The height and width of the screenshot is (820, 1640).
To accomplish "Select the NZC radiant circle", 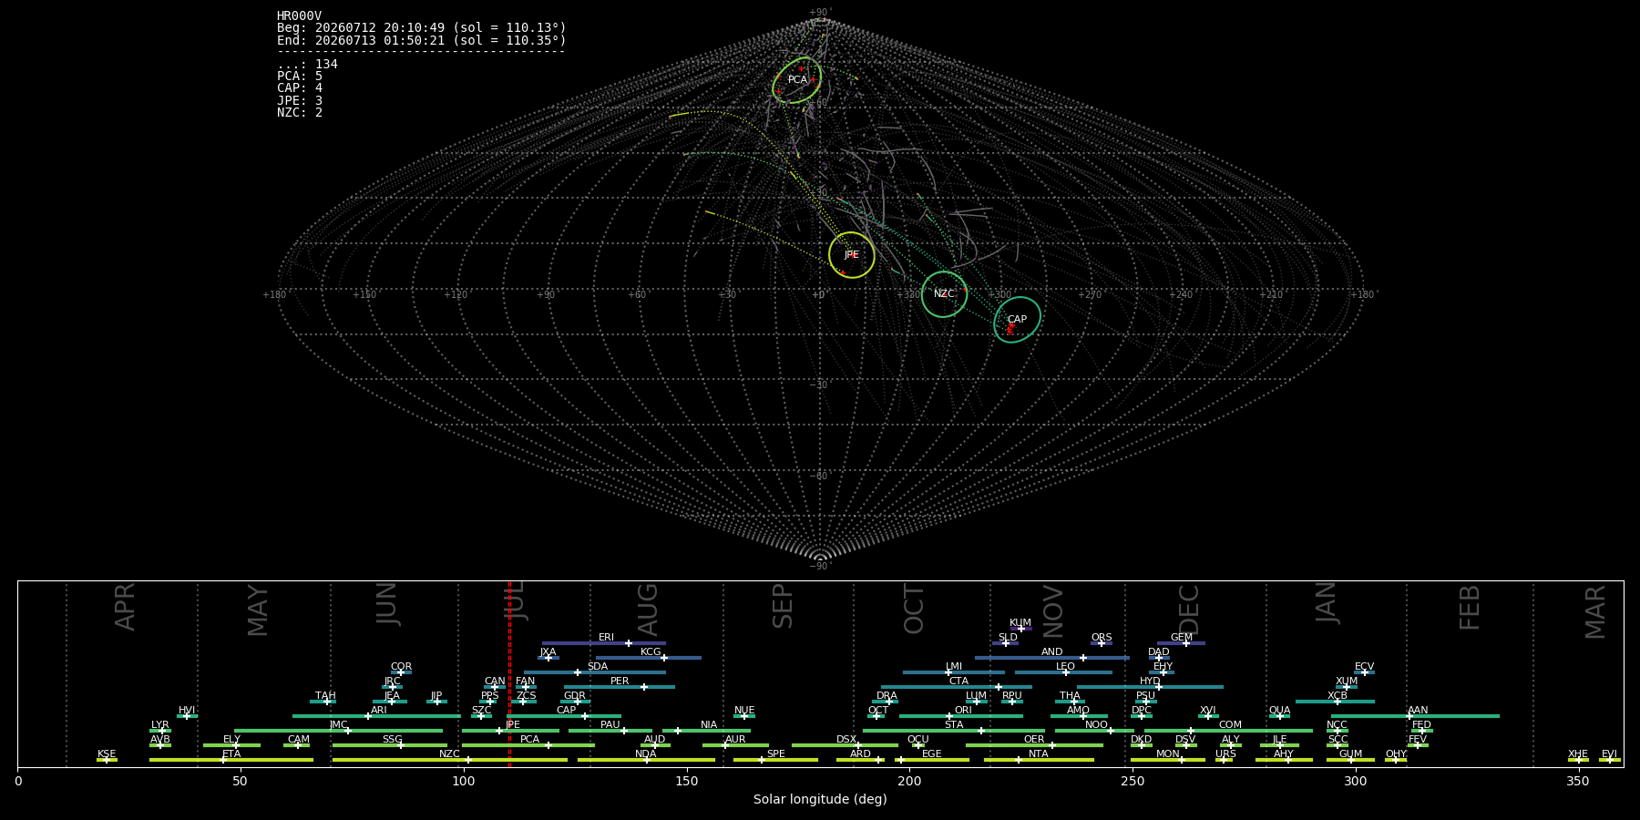I will click(944, 294).
